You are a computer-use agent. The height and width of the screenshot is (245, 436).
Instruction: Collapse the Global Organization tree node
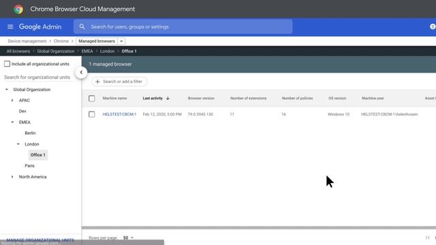[x=7, y=89]
